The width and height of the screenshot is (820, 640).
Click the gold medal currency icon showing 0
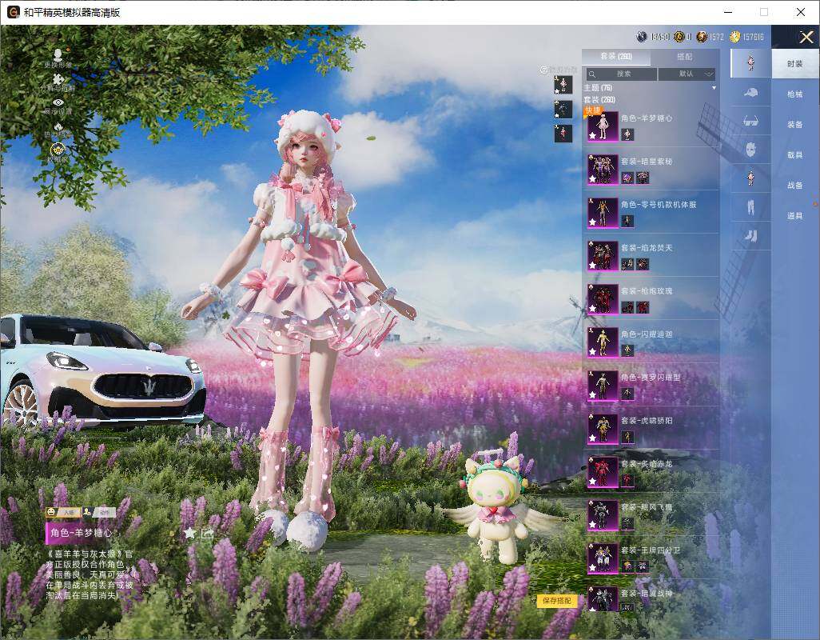tap(679, 37)
